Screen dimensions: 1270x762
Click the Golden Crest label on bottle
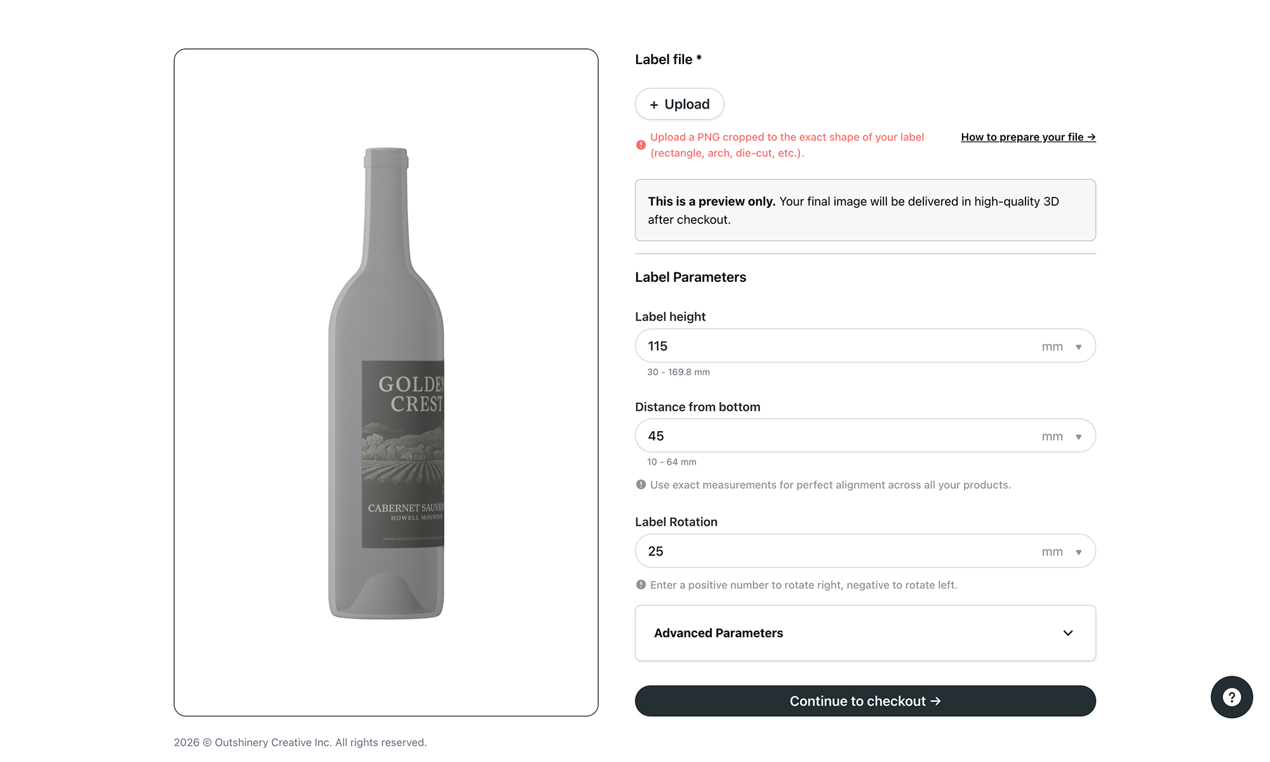point(403,454)
